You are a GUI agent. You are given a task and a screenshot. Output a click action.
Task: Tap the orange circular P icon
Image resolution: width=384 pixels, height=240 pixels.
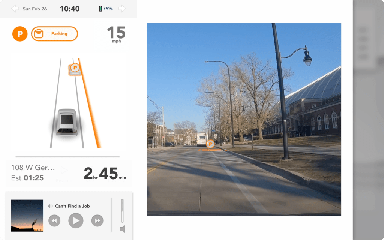20,34
